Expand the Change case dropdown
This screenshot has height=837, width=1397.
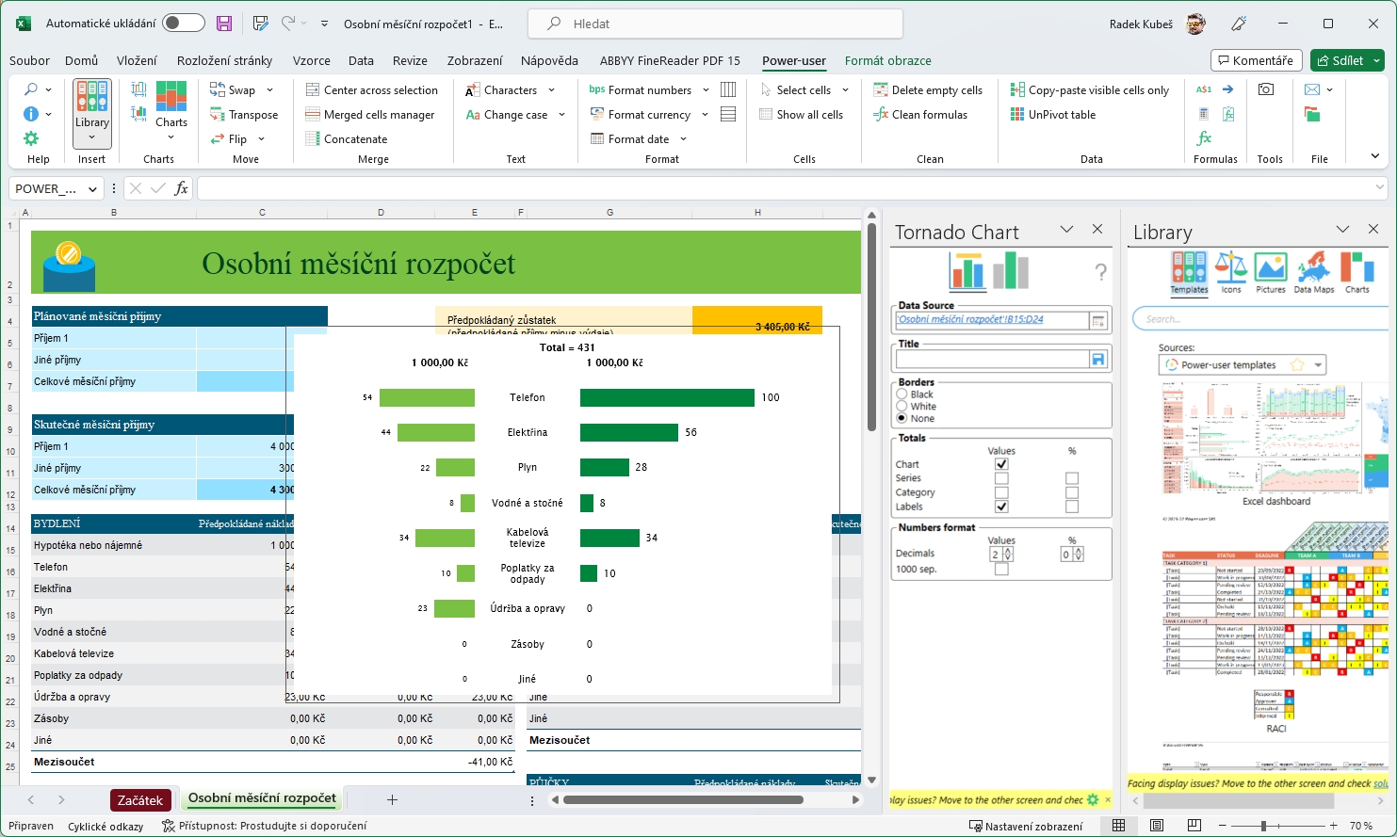[562, 115]
